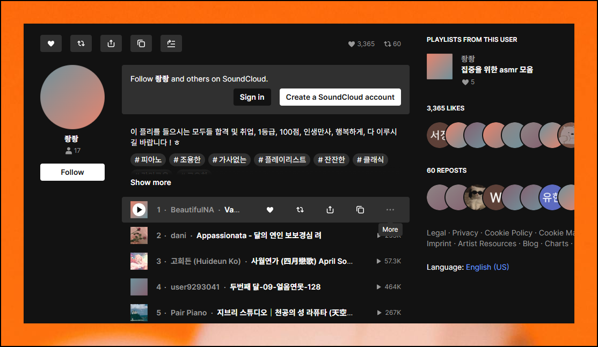Open 3,365 LIKES section header
This screenshot has height=347, width=598.
pyautogui.click(x=446, y=108)
